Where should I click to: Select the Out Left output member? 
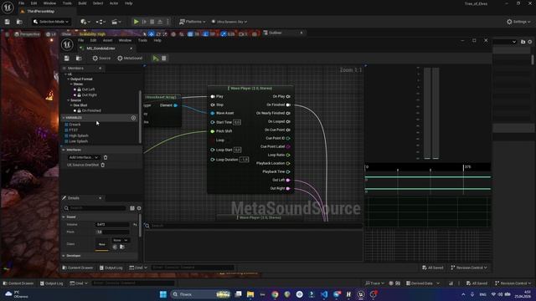pos(88,89)
